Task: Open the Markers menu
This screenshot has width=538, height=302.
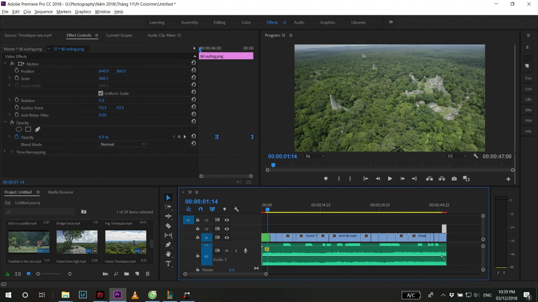Action: 64,12
